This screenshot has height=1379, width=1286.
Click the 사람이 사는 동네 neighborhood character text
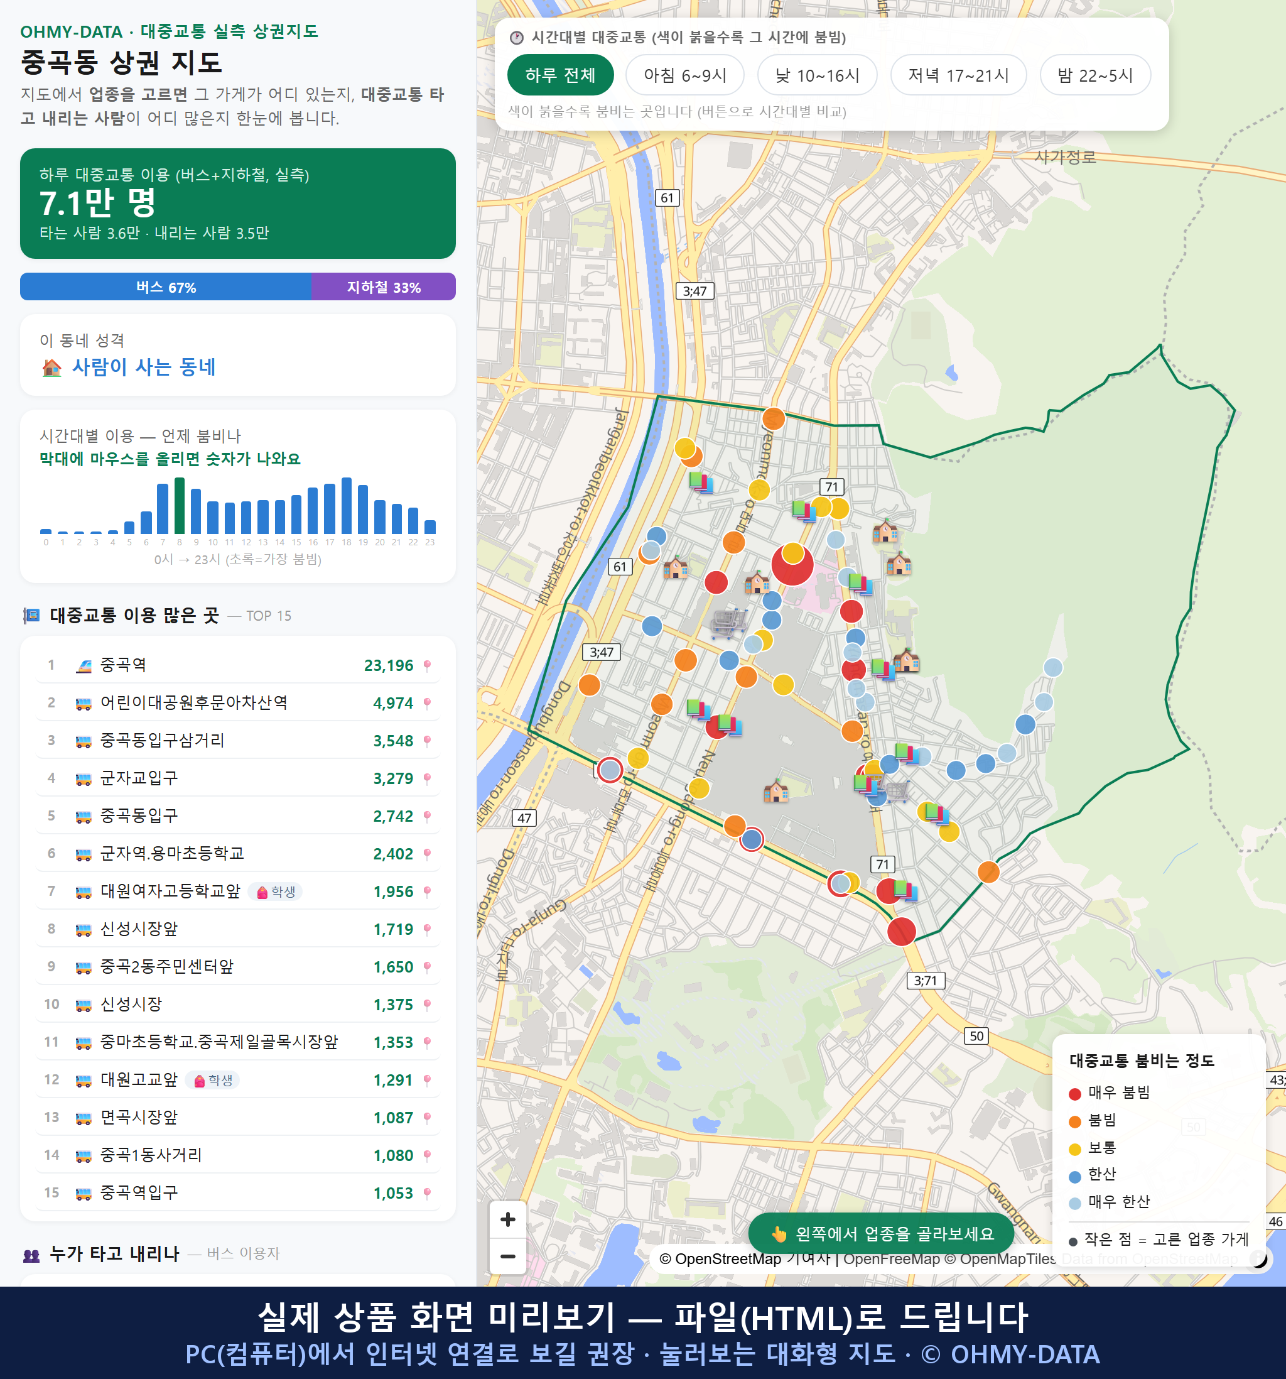point(144,367)
